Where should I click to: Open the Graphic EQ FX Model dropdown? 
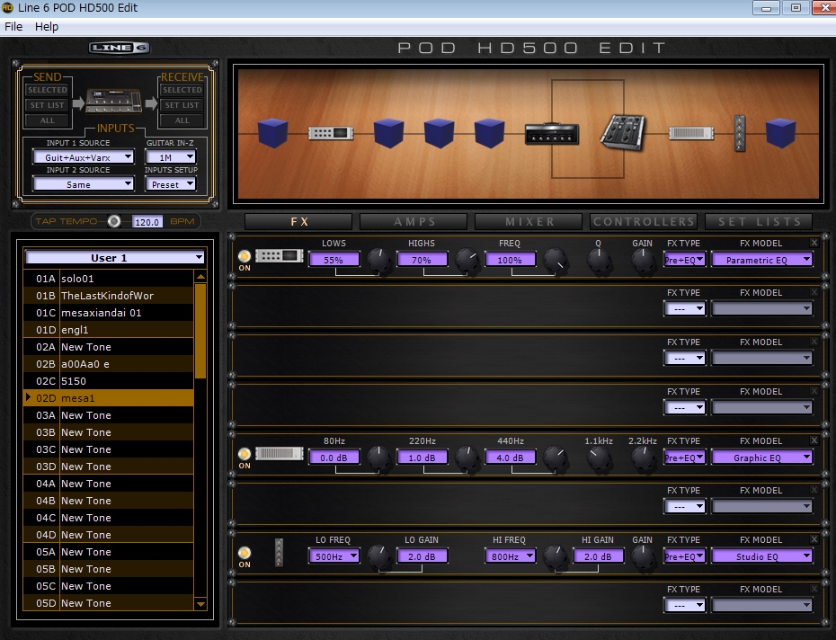pos(762,458)
